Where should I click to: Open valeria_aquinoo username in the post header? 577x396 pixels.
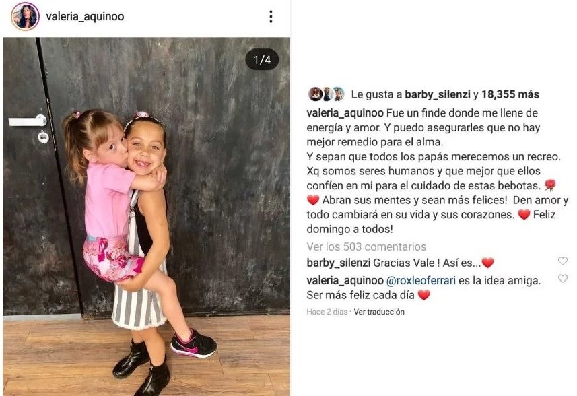click(x=85, y=17)
